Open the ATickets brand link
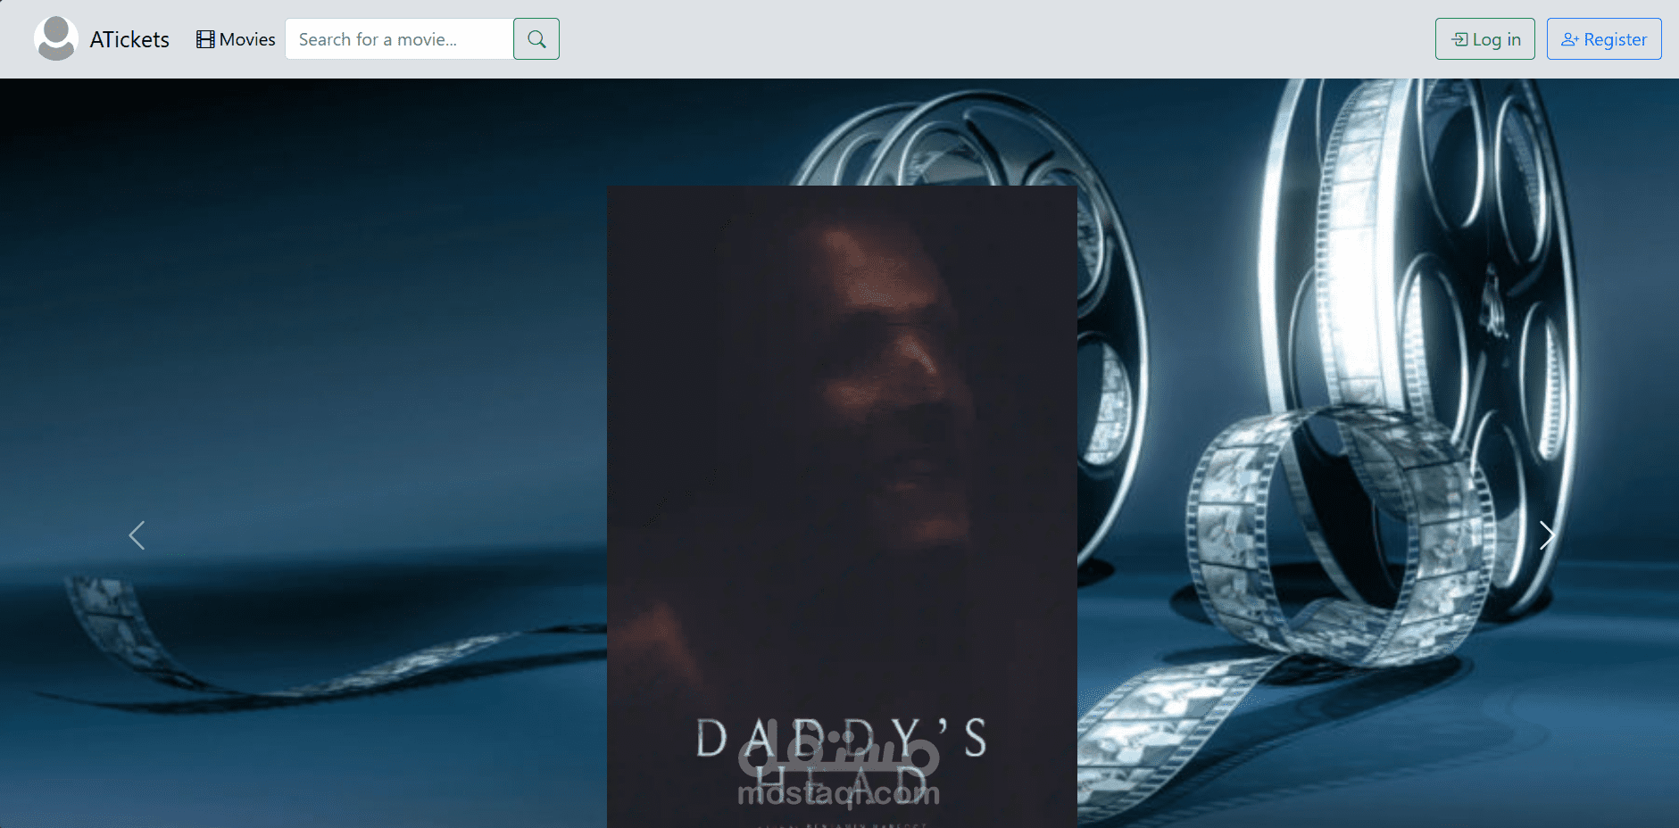Image resolution: width=1679 pixels, height=828 pixels. tap(129, 39)
